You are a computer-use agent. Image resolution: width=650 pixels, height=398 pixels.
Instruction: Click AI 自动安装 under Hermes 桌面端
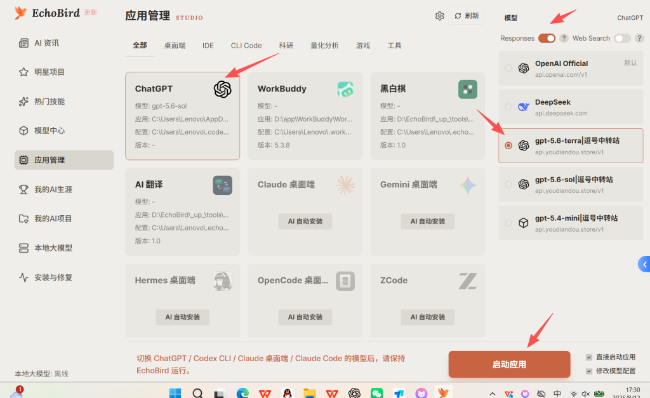tap(182, 317)
